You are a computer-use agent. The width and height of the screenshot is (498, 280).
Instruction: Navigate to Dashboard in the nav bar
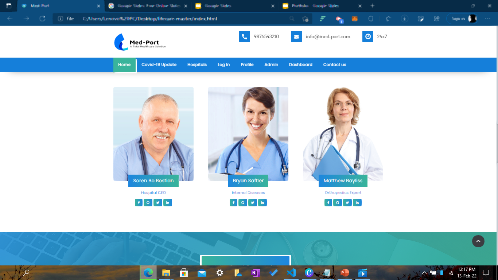[301, 65]
